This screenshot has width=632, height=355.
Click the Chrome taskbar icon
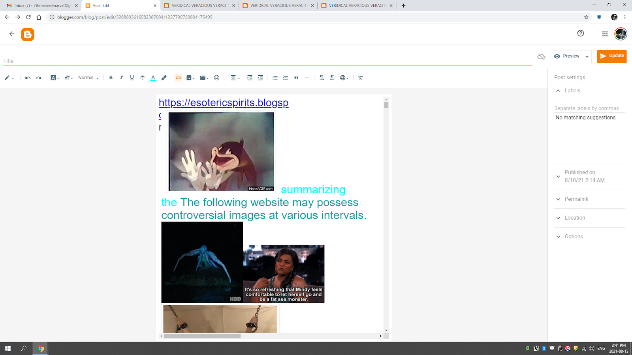click(x=40, y=348)
